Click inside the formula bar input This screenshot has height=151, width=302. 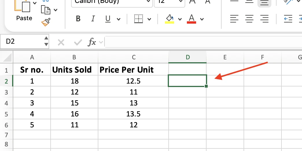point(203,41)
